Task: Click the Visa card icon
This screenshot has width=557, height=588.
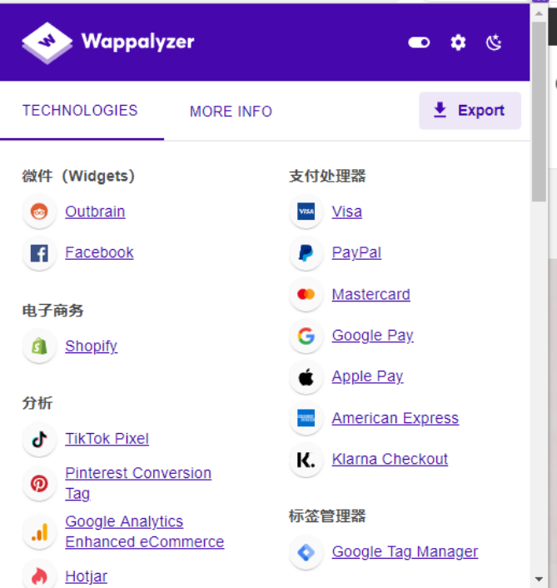Action: click(x=306, y=212)
